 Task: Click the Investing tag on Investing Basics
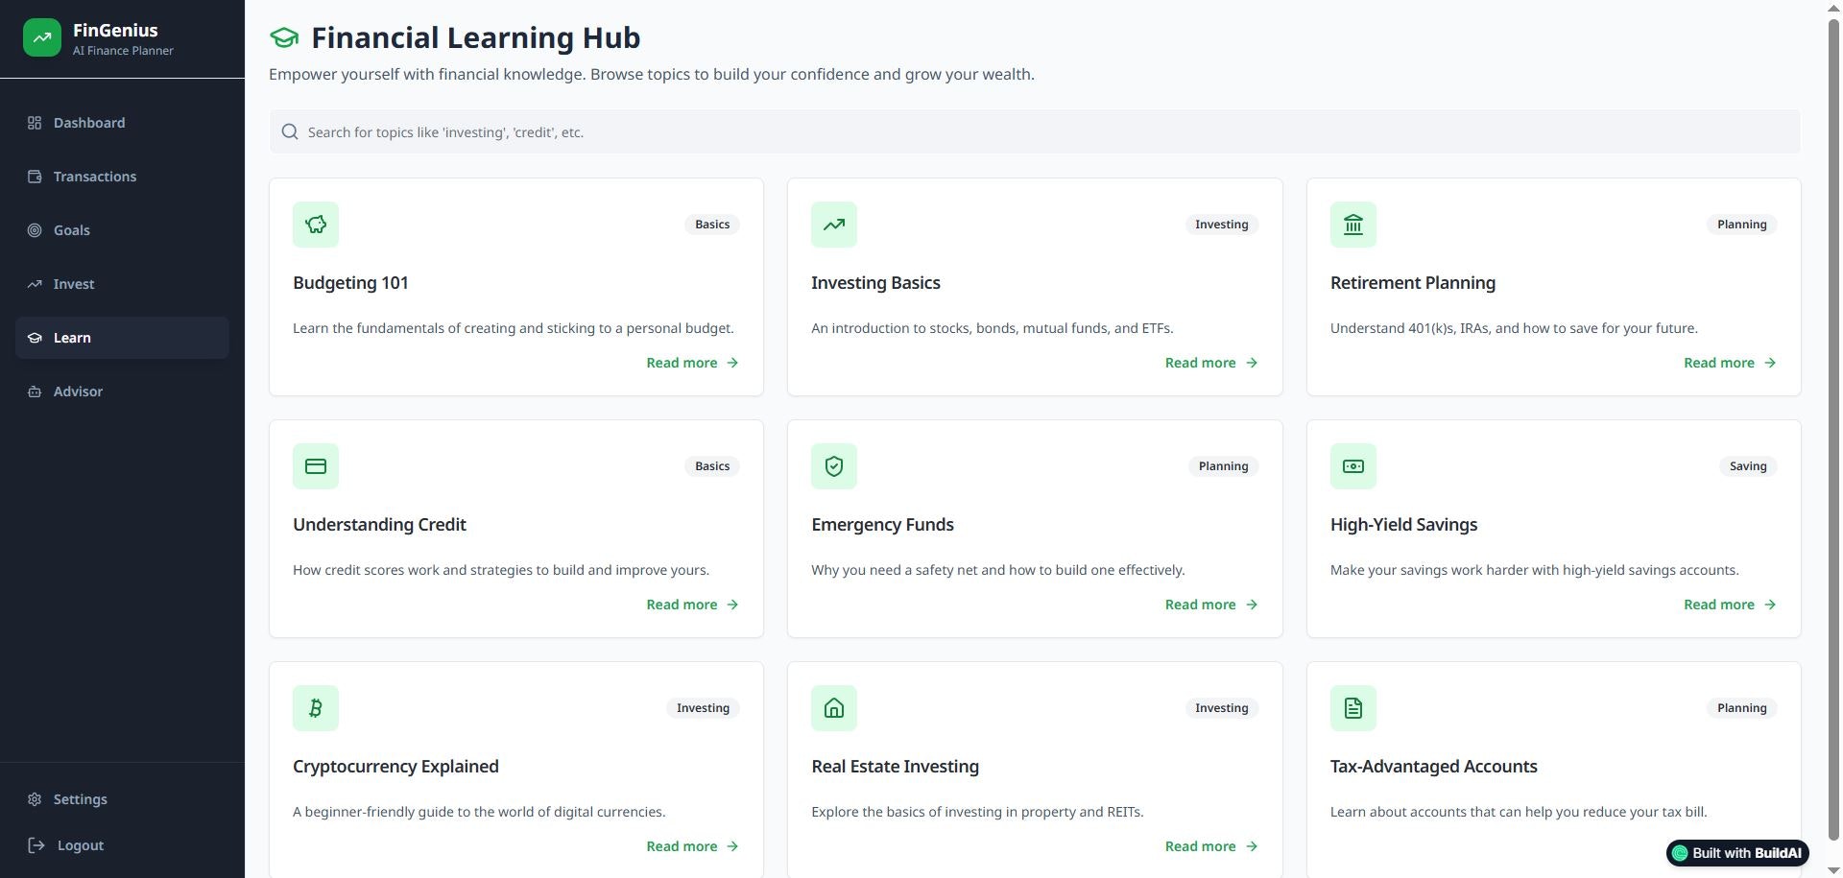[x=1222, y=225]
